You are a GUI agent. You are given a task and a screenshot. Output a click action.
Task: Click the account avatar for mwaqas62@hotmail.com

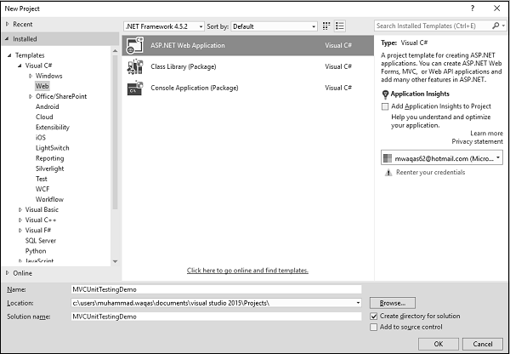pos(388,158)
